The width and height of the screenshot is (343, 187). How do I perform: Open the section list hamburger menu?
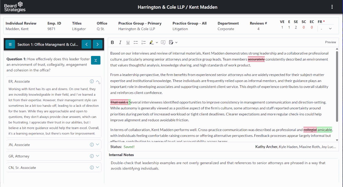10,44
